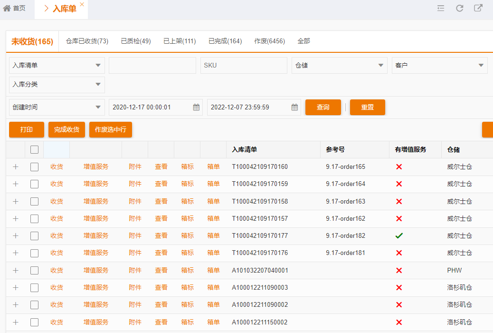493x333 pixels.
Task: Click the red X for order165
Action: tap(399, 166)
